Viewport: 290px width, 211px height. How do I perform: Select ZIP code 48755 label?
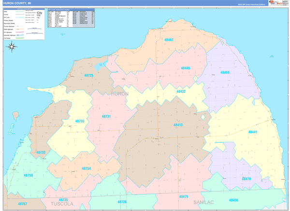(x=80, y=121)
